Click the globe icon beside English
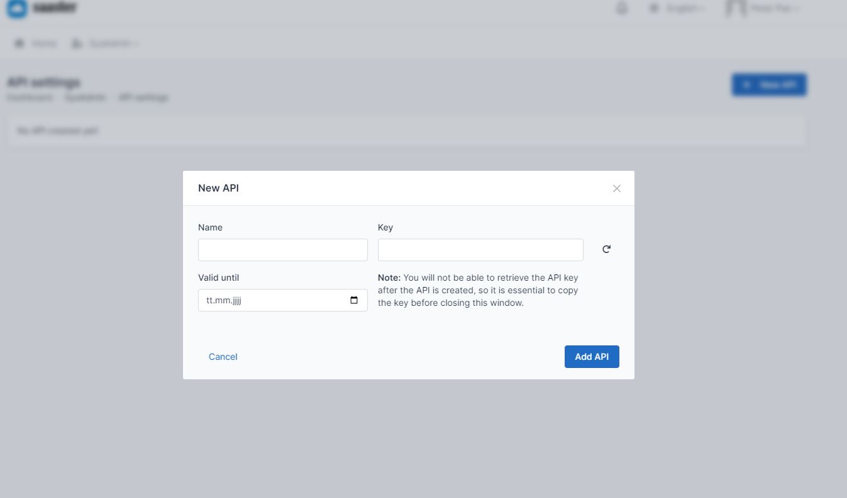 point(654,9)
